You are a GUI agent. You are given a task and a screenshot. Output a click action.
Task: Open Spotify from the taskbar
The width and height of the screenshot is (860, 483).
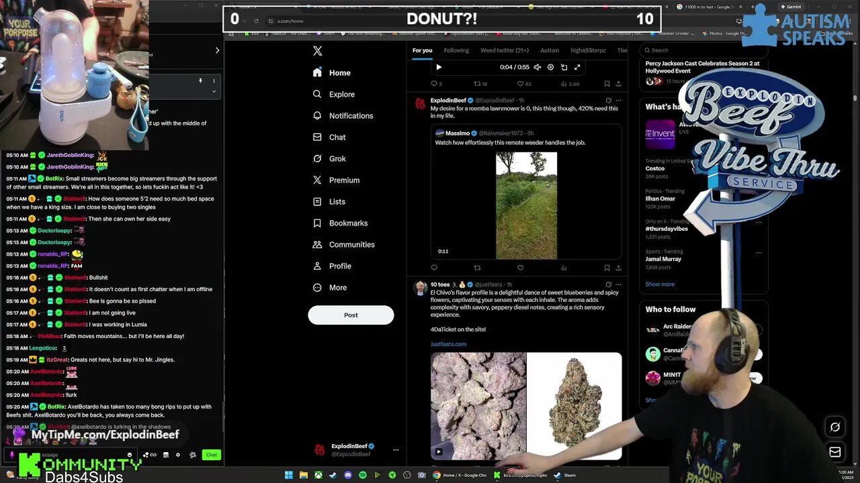[363, 475]
